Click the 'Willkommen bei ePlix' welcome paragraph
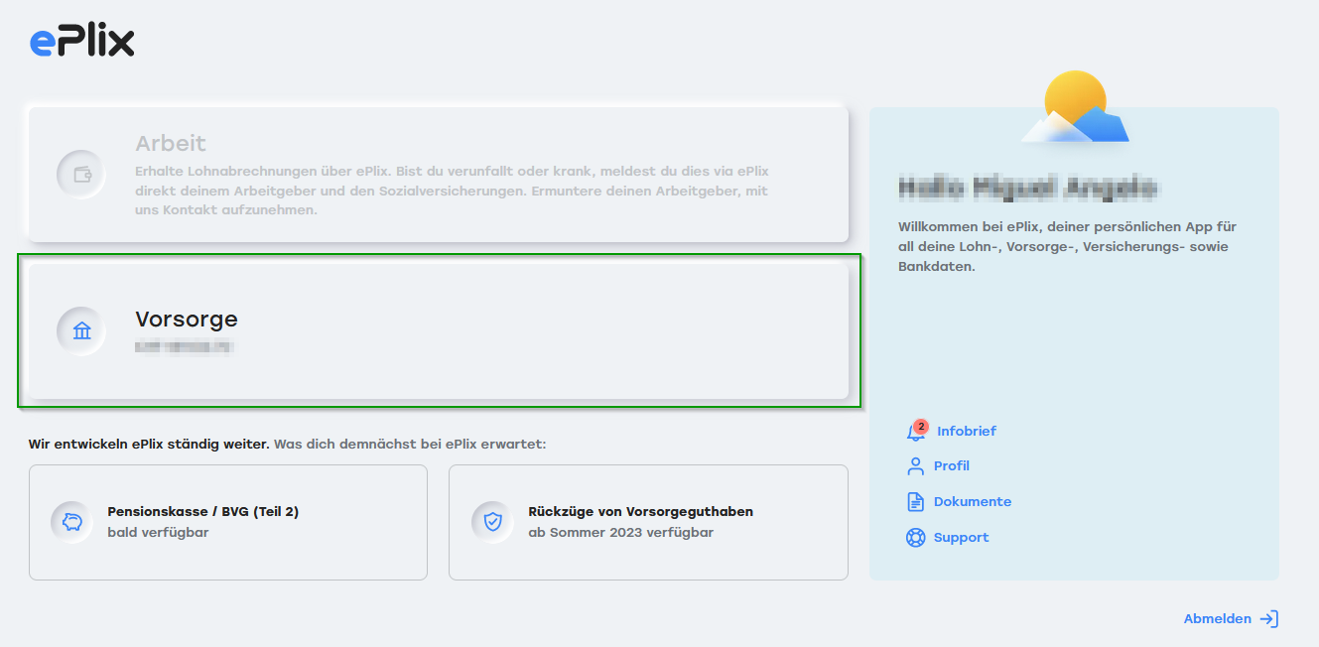 pos(1068,247)
